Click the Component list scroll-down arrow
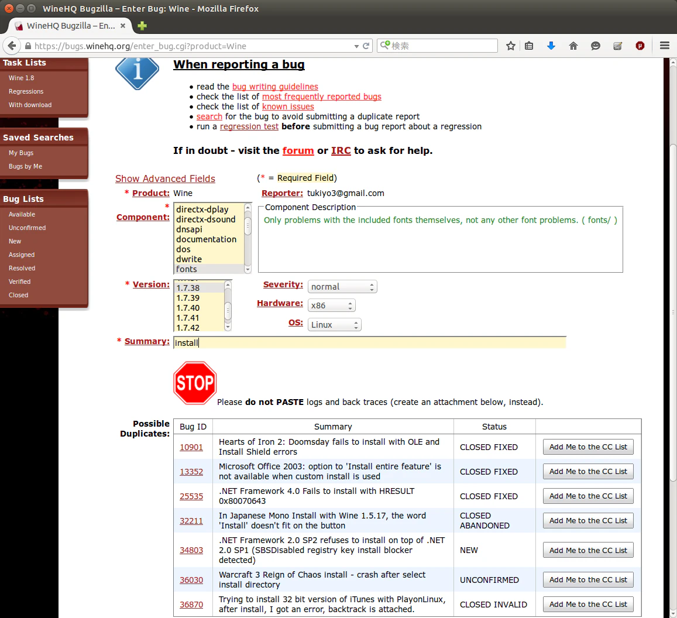This screenshot has width=677, height=618. (248, 269)
